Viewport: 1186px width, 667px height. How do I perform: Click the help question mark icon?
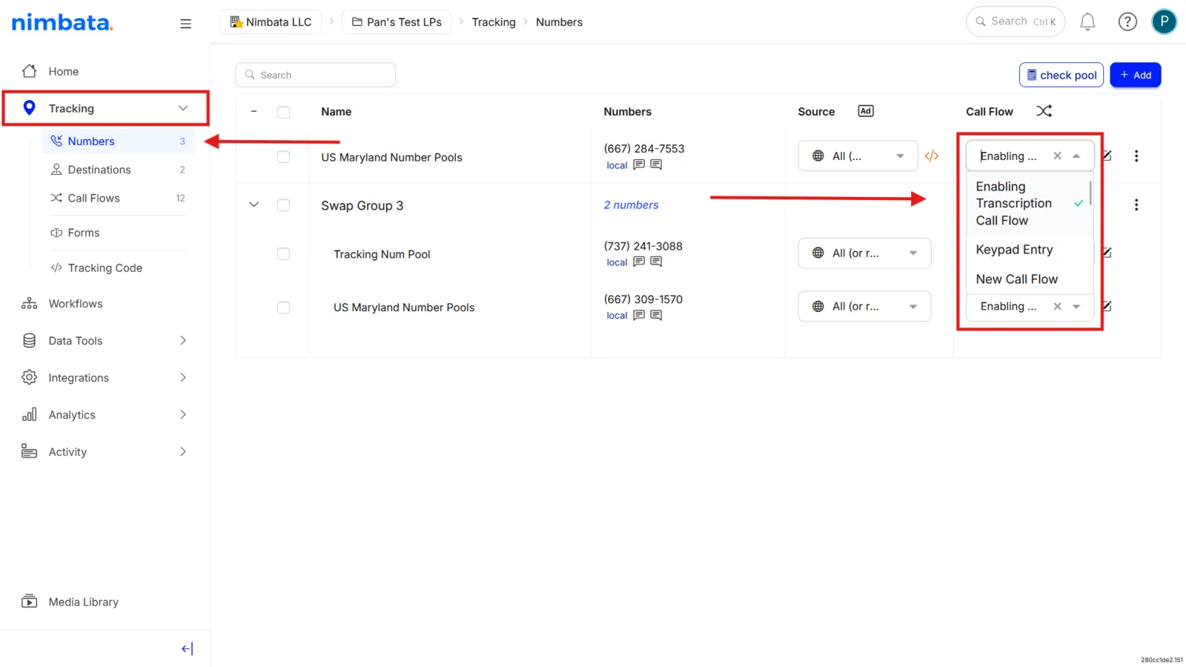(x=1127, y=22)
